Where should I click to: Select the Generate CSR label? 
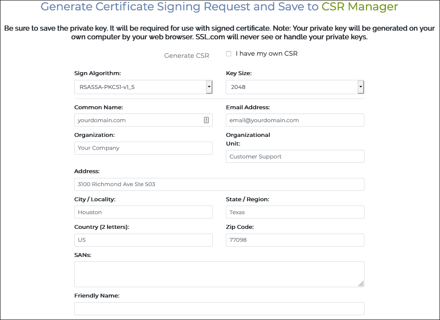[x=187, y=56]
